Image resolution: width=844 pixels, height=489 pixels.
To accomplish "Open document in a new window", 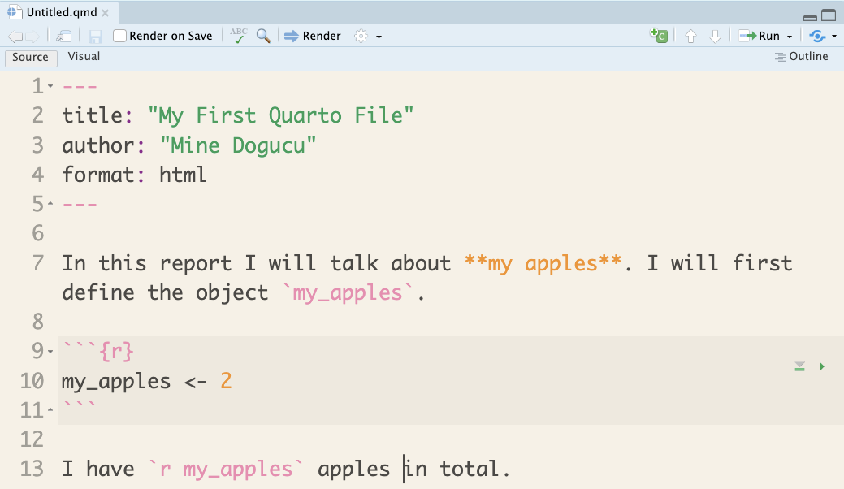I will (63, 36).
